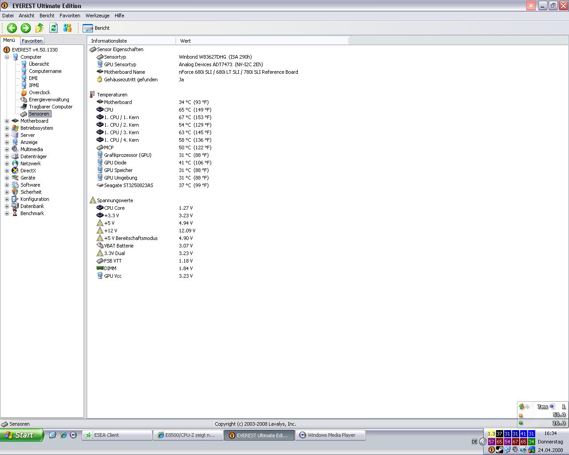This screenshot has height=455, width=569.
Task: Click the thermometer icon beside Temperaturen
Action: point(92,95)
